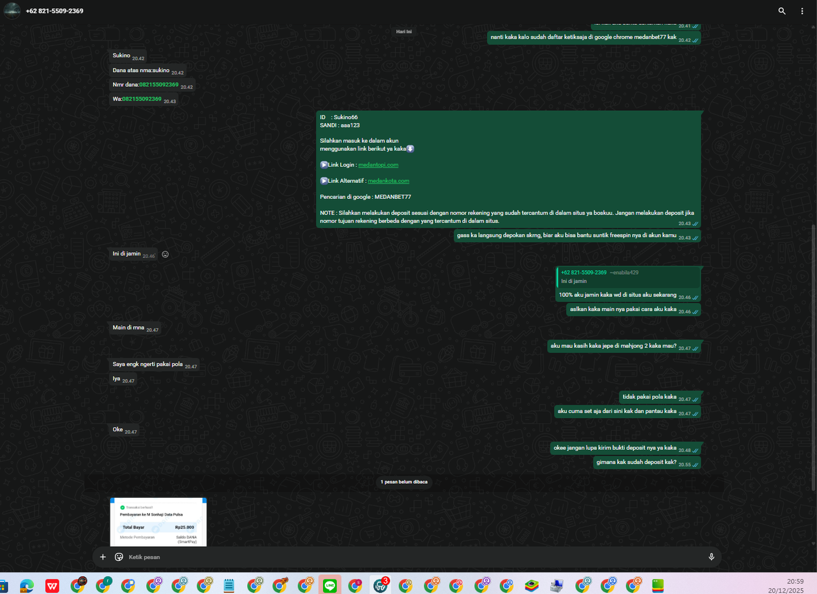Select message "aku cuma set aja dari sini"
The image size is (817, 594).
(627, 412)
